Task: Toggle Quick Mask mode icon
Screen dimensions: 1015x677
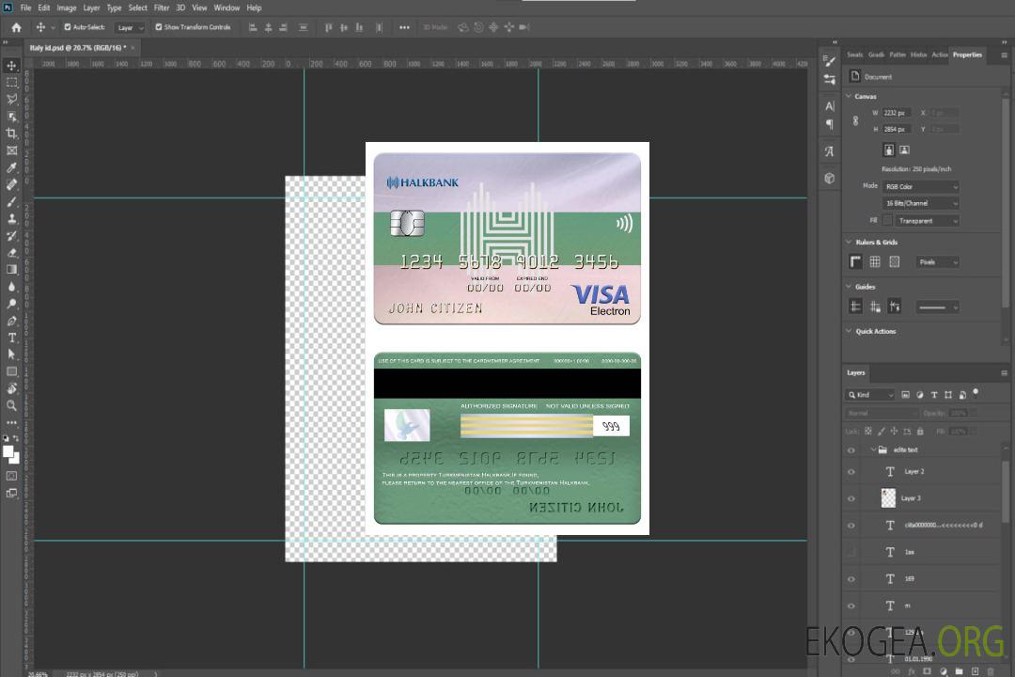Action: coord(11,476)
